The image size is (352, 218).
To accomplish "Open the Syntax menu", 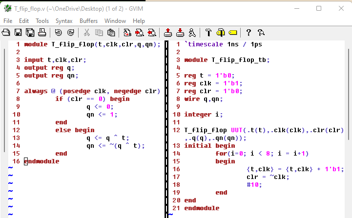I will [x=64, y=21].
